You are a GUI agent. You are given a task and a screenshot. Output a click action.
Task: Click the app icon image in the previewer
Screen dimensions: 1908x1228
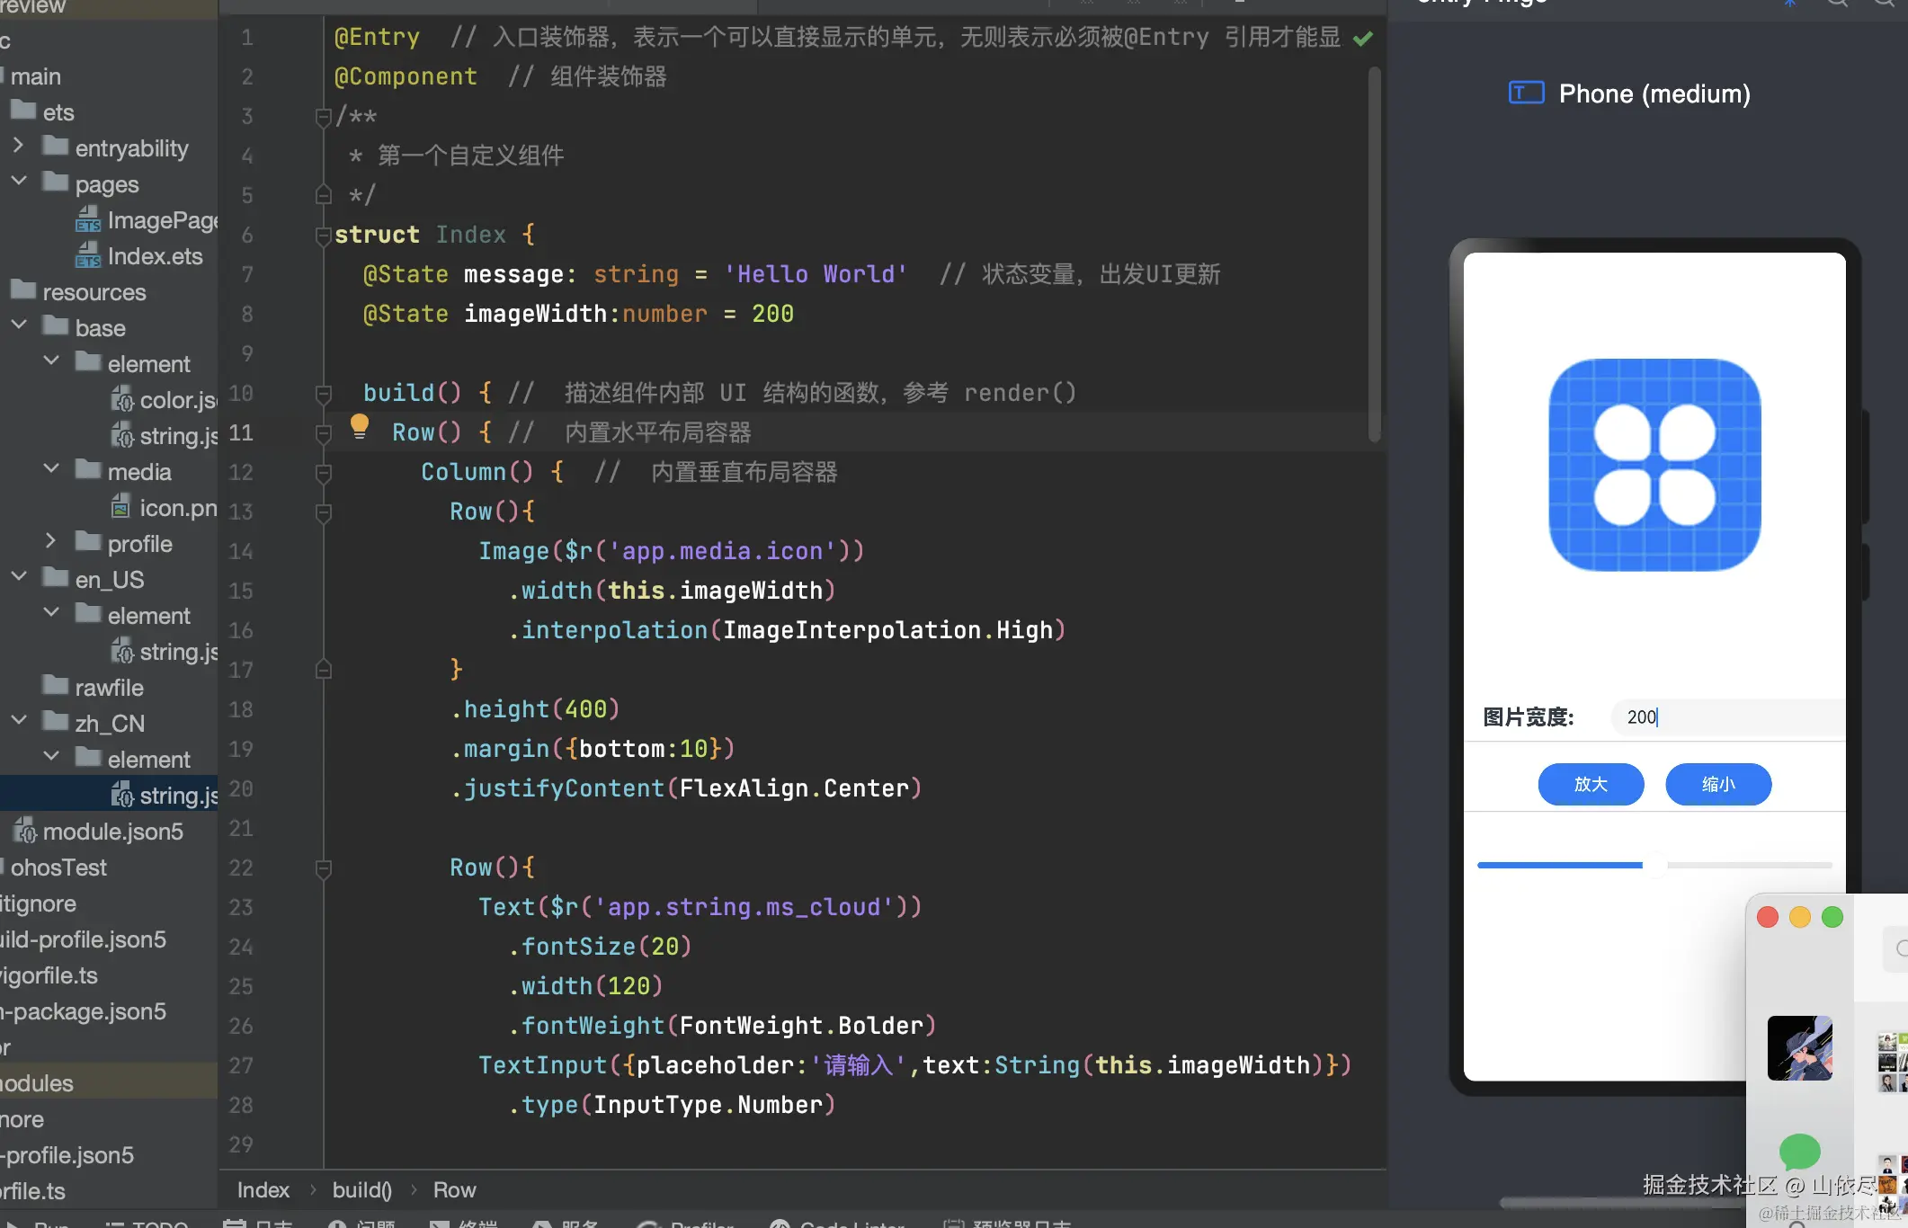point(1654,465)
